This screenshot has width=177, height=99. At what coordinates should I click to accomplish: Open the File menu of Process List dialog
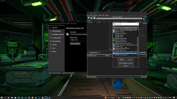pyautogui.click(x=113, y=26)
